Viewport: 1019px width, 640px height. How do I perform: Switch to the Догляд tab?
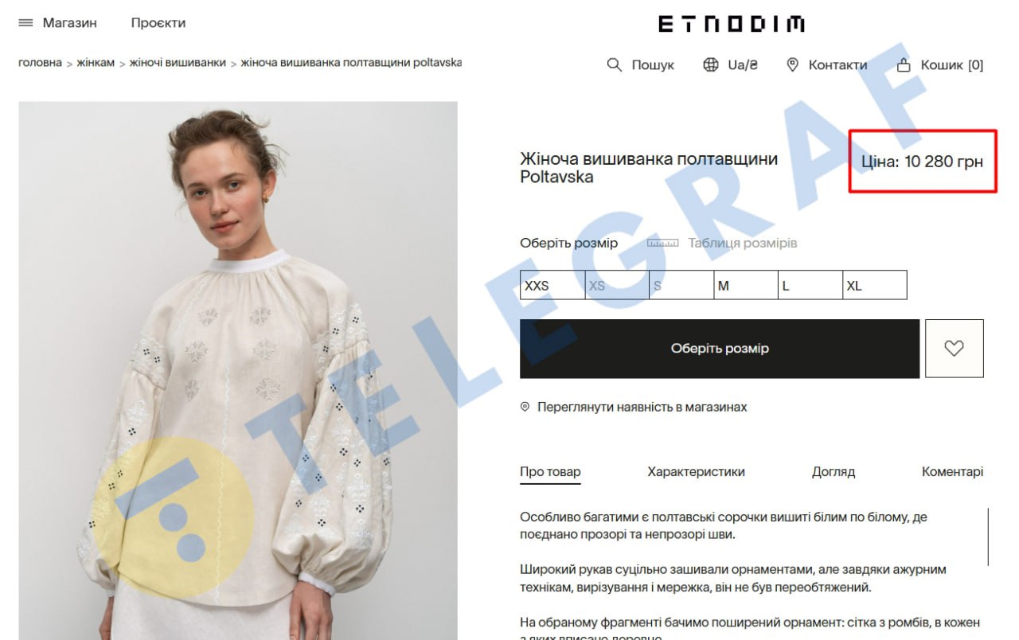click(834, 471)
